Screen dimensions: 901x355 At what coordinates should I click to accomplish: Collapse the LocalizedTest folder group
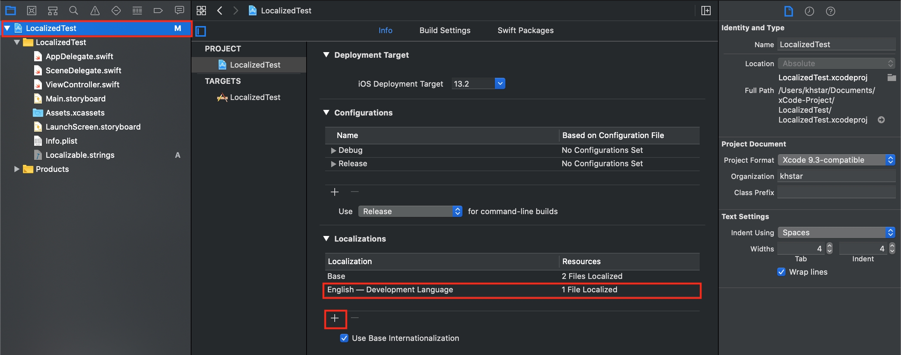(x=17, y=42)
